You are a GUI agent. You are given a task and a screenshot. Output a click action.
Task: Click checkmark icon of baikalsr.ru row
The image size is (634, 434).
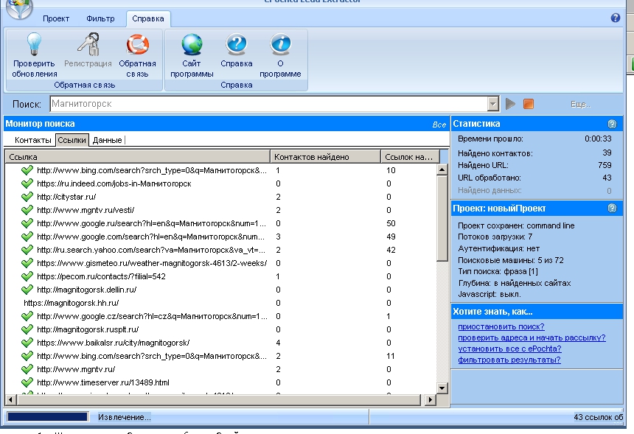pyautogui.click(x=27, y=343)
